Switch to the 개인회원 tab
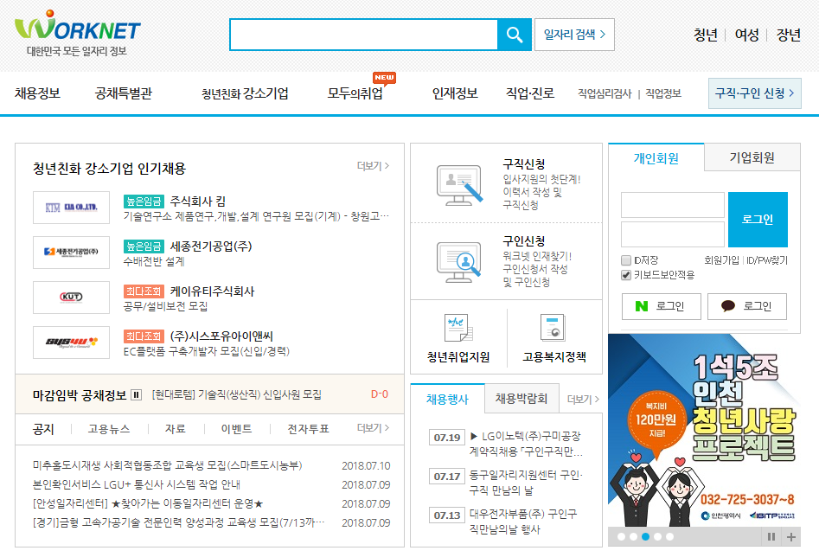Viewport: 819px width, 557px height. coord(656,157)
